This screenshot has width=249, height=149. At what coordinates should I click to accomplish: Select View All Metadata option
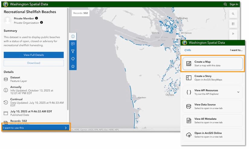(213, 121)
